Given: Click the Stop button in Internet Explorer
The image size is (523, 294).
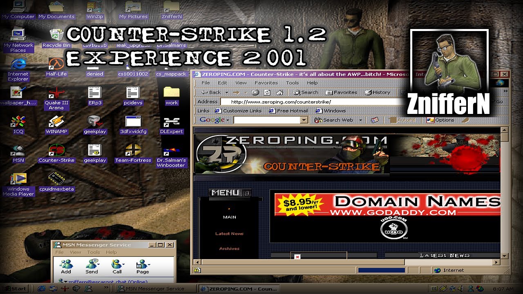Looking at the screenshot, I should 255,92.
